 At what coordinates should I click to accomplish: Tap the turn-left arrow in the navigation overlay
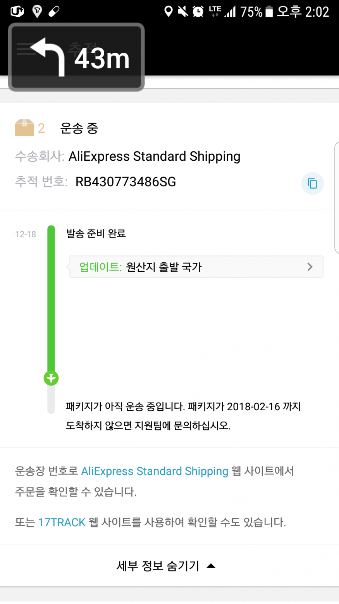[48, 56]
